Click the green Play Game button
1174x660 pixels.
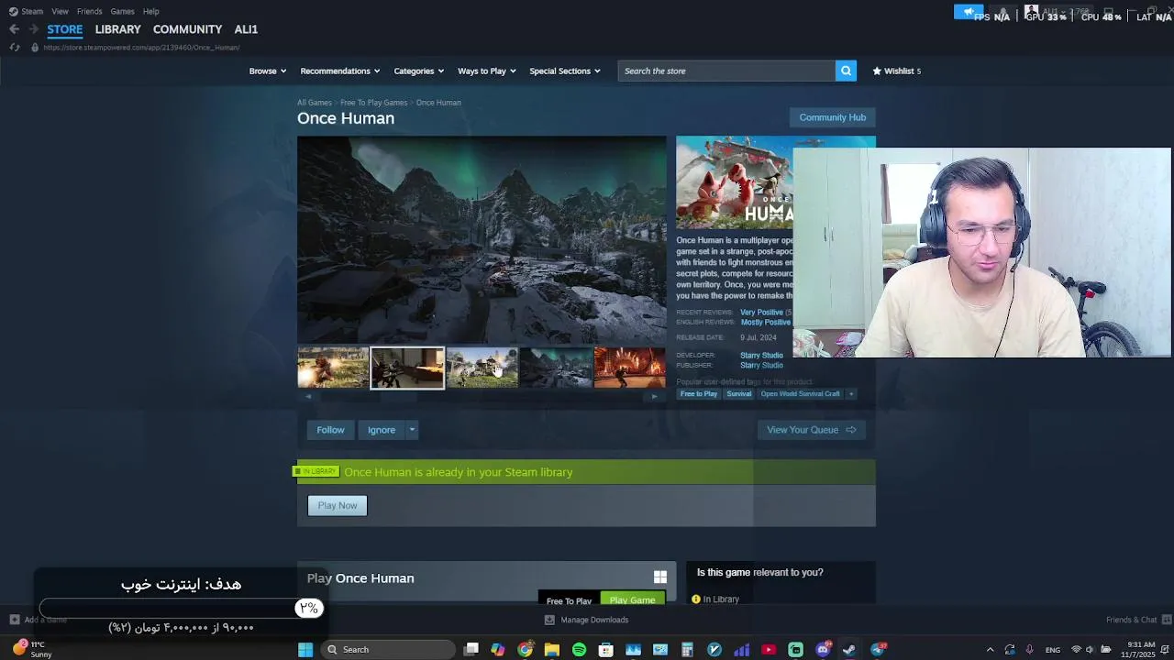point(632,599)
